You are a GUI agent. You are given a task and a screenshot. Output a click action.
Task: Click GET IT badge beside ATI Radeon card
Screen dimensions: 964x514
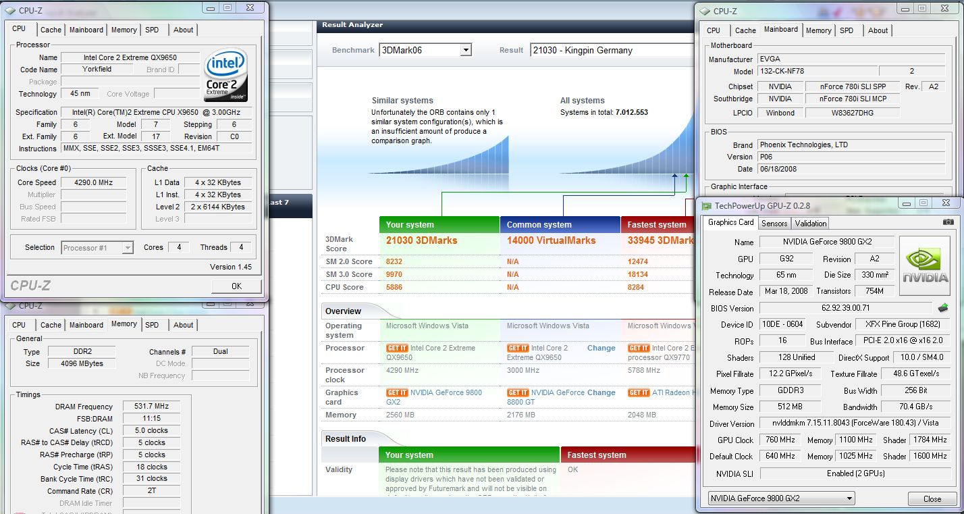[x=639, y=392]
